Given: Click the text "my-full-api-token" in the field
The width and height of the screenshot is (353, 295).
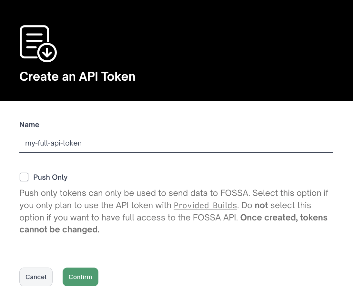Looking at the screenshot, I should [54, 143].
